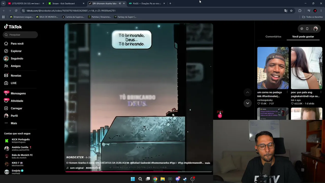Open the bookmarks apps grid icon
Screen dimensions: 325x183
point(3,17)
